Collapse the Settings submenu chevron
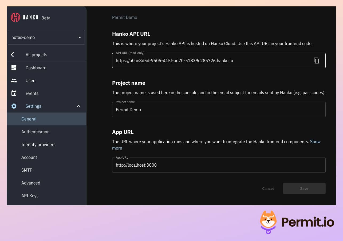 pyautogui.click(x=79, y=106)
